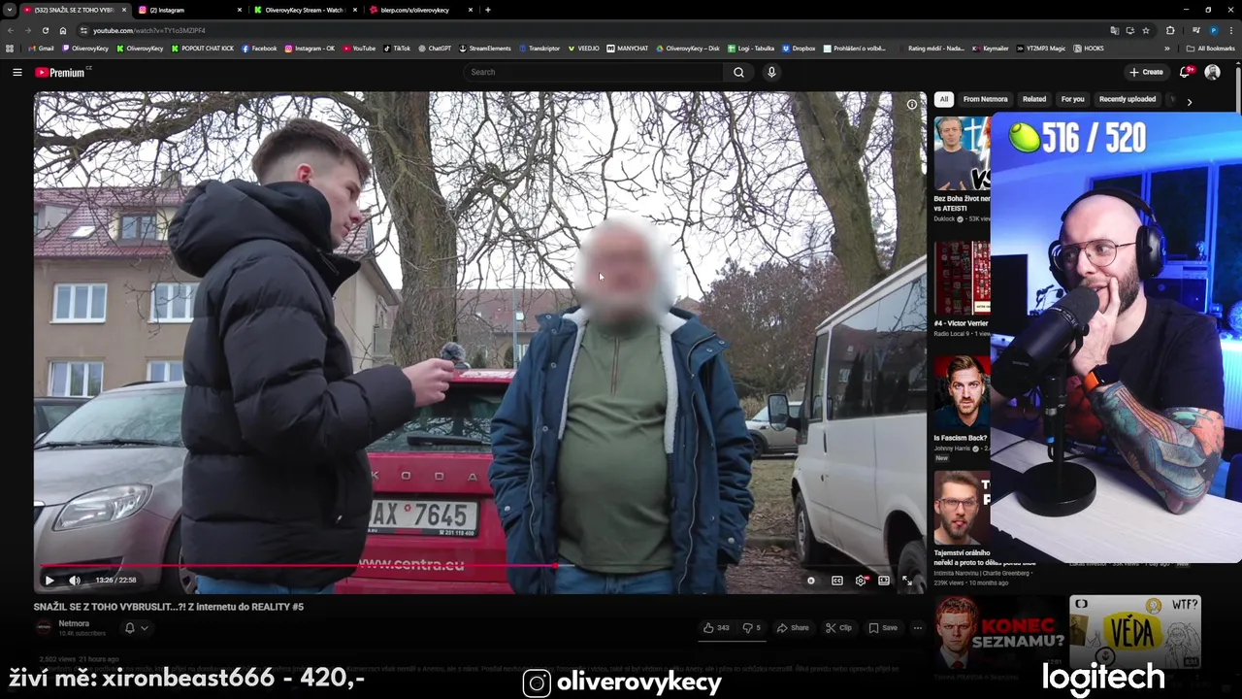The image size is (1242, 699).
Task: Expand subscription notification bell dropdown
Action: point(136,628)
